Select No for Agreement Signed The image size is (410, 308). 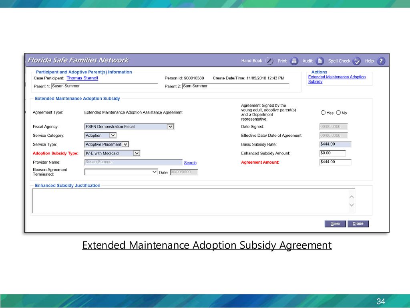coord(338,113)
